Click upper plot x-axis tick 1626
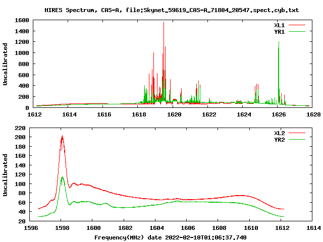 (279, 114)
